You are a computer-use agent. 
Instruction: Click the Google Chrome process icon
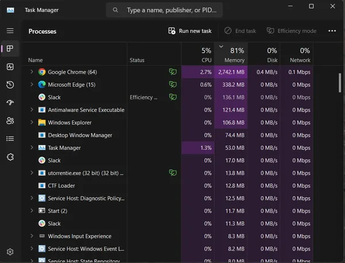tap(42, 72)
